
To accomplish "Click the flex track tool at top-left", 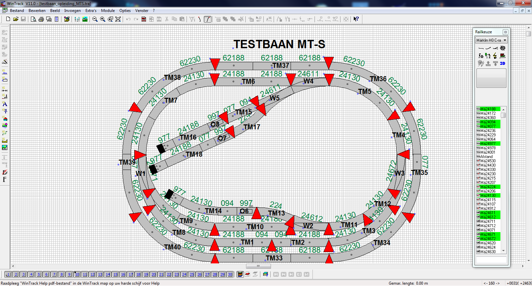I will click(x=5, y=32).
